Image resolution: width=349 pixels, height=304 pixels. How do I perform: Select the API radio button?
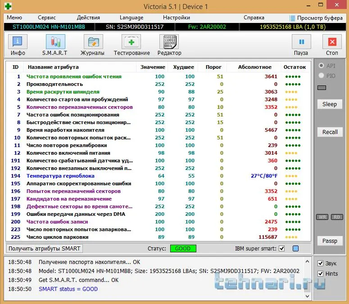tap(321, 66)
